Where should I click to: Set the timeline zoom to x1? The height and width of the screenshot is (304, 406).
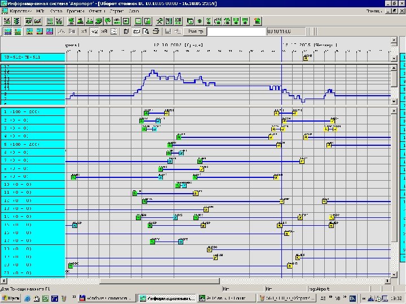point(84,32)
